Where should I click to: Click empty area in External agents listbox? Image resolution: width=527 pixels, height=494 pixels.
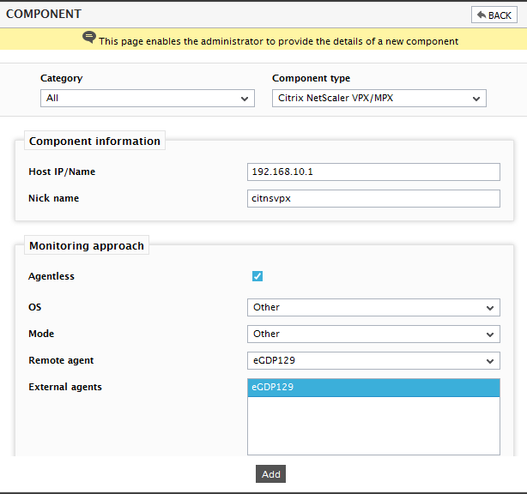pos(373,425)
